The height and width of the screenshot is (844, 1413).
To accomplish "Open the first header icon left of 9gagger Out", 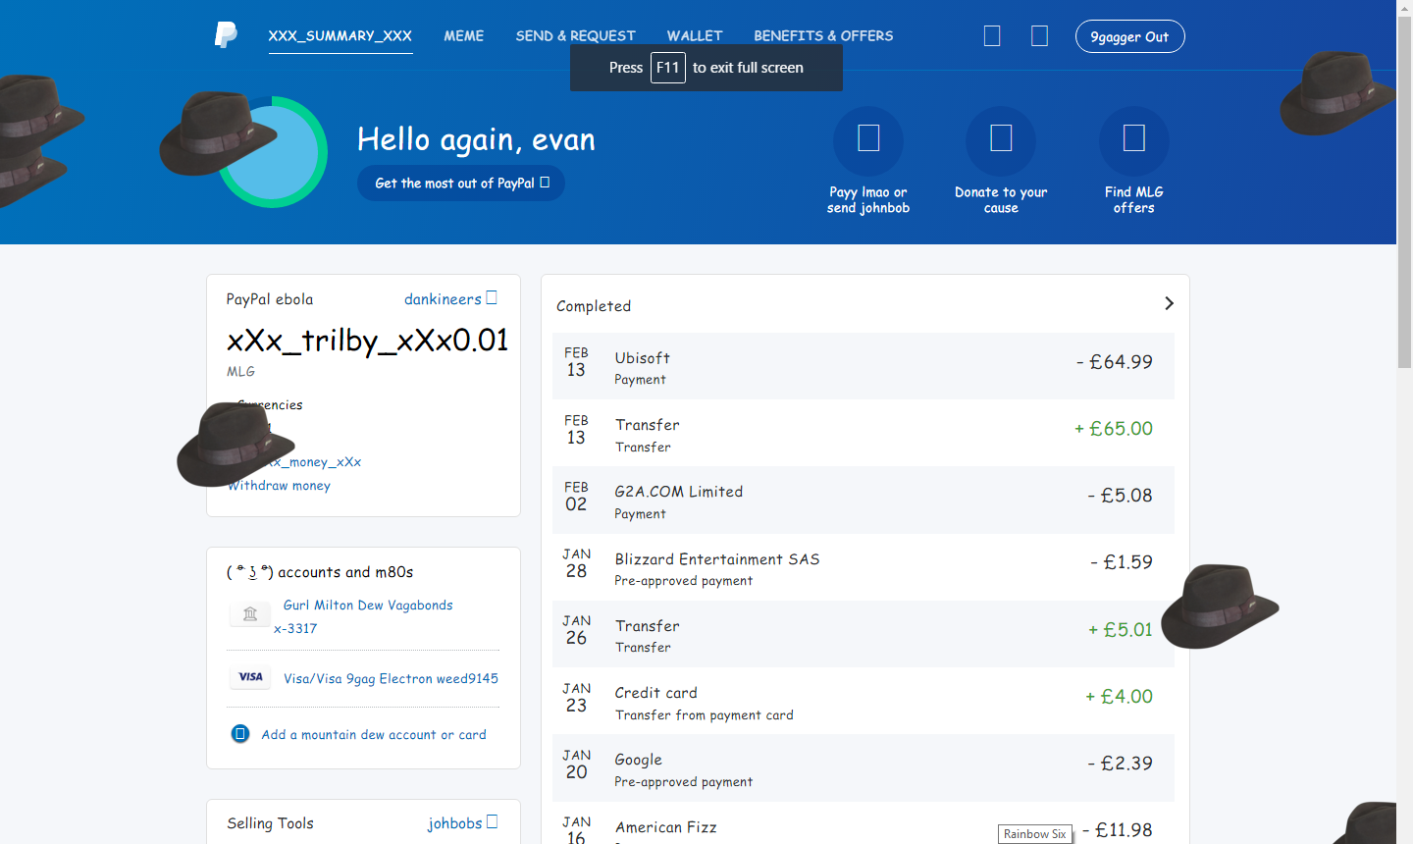I will [x=992, y=36].
